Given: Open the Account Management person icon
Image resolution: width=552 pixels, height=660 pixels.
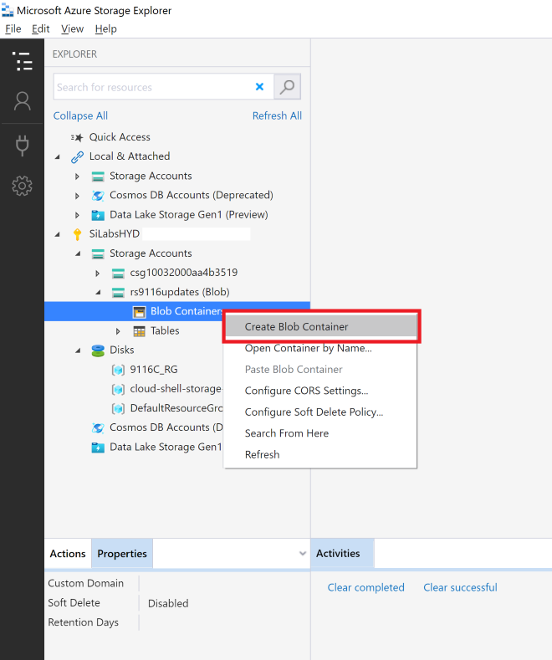Looking at the screenshot, I should pyautogui.click(x=22, y=102).
